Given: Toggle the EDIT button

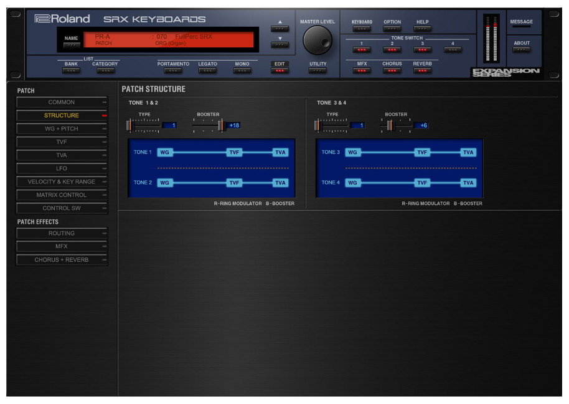Looking at the screenshot, I should [280, 70].
